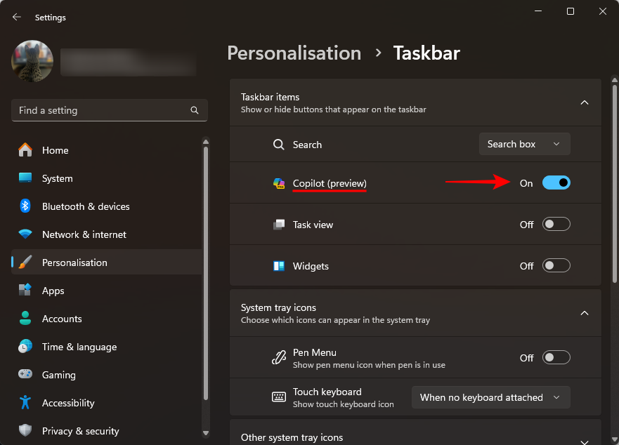Image resolution: width=619 pixels, height=445 pixels.
Task: Enable the Task view toggle
Action: click(556, 225)
